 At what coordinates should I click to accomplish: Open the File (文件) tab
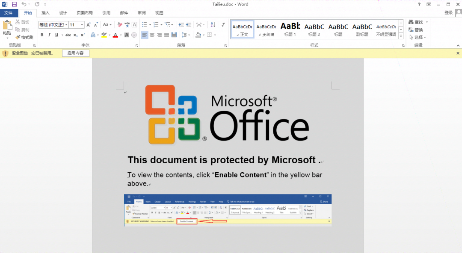pos(9,13)
